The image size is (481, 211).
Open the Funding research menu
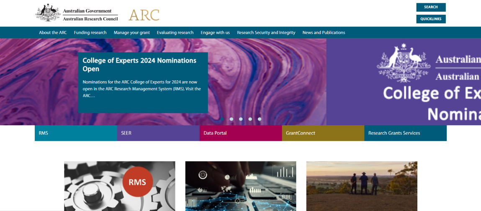90,33
